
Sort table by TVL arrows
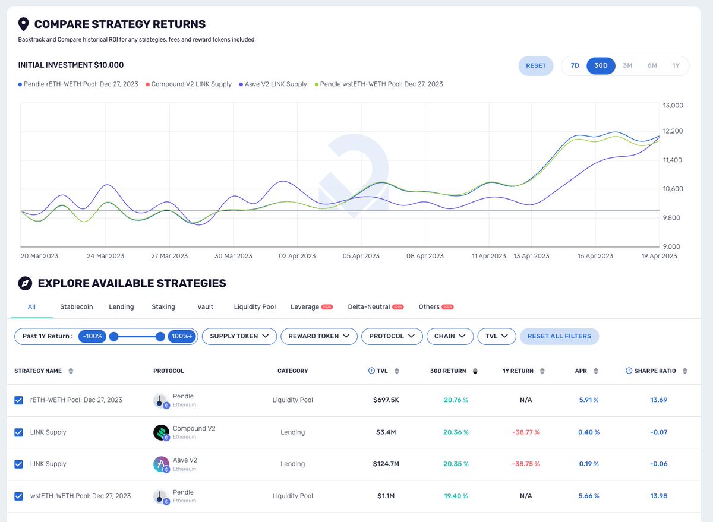pos(397,371)
